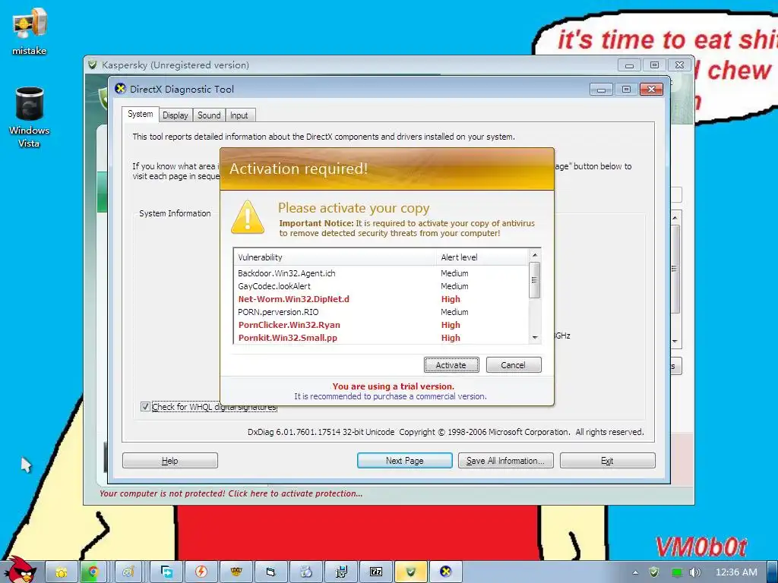The height and width of the screenshot is (583, 778).
Task: Open the volume speaker tray icon
Action: [694, 572]
